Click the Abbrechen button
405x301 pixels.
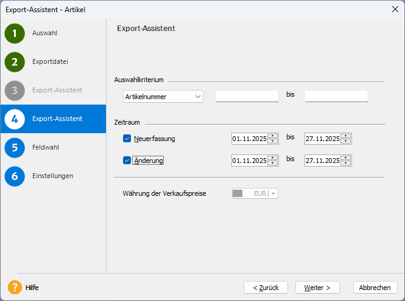point(375,288)
